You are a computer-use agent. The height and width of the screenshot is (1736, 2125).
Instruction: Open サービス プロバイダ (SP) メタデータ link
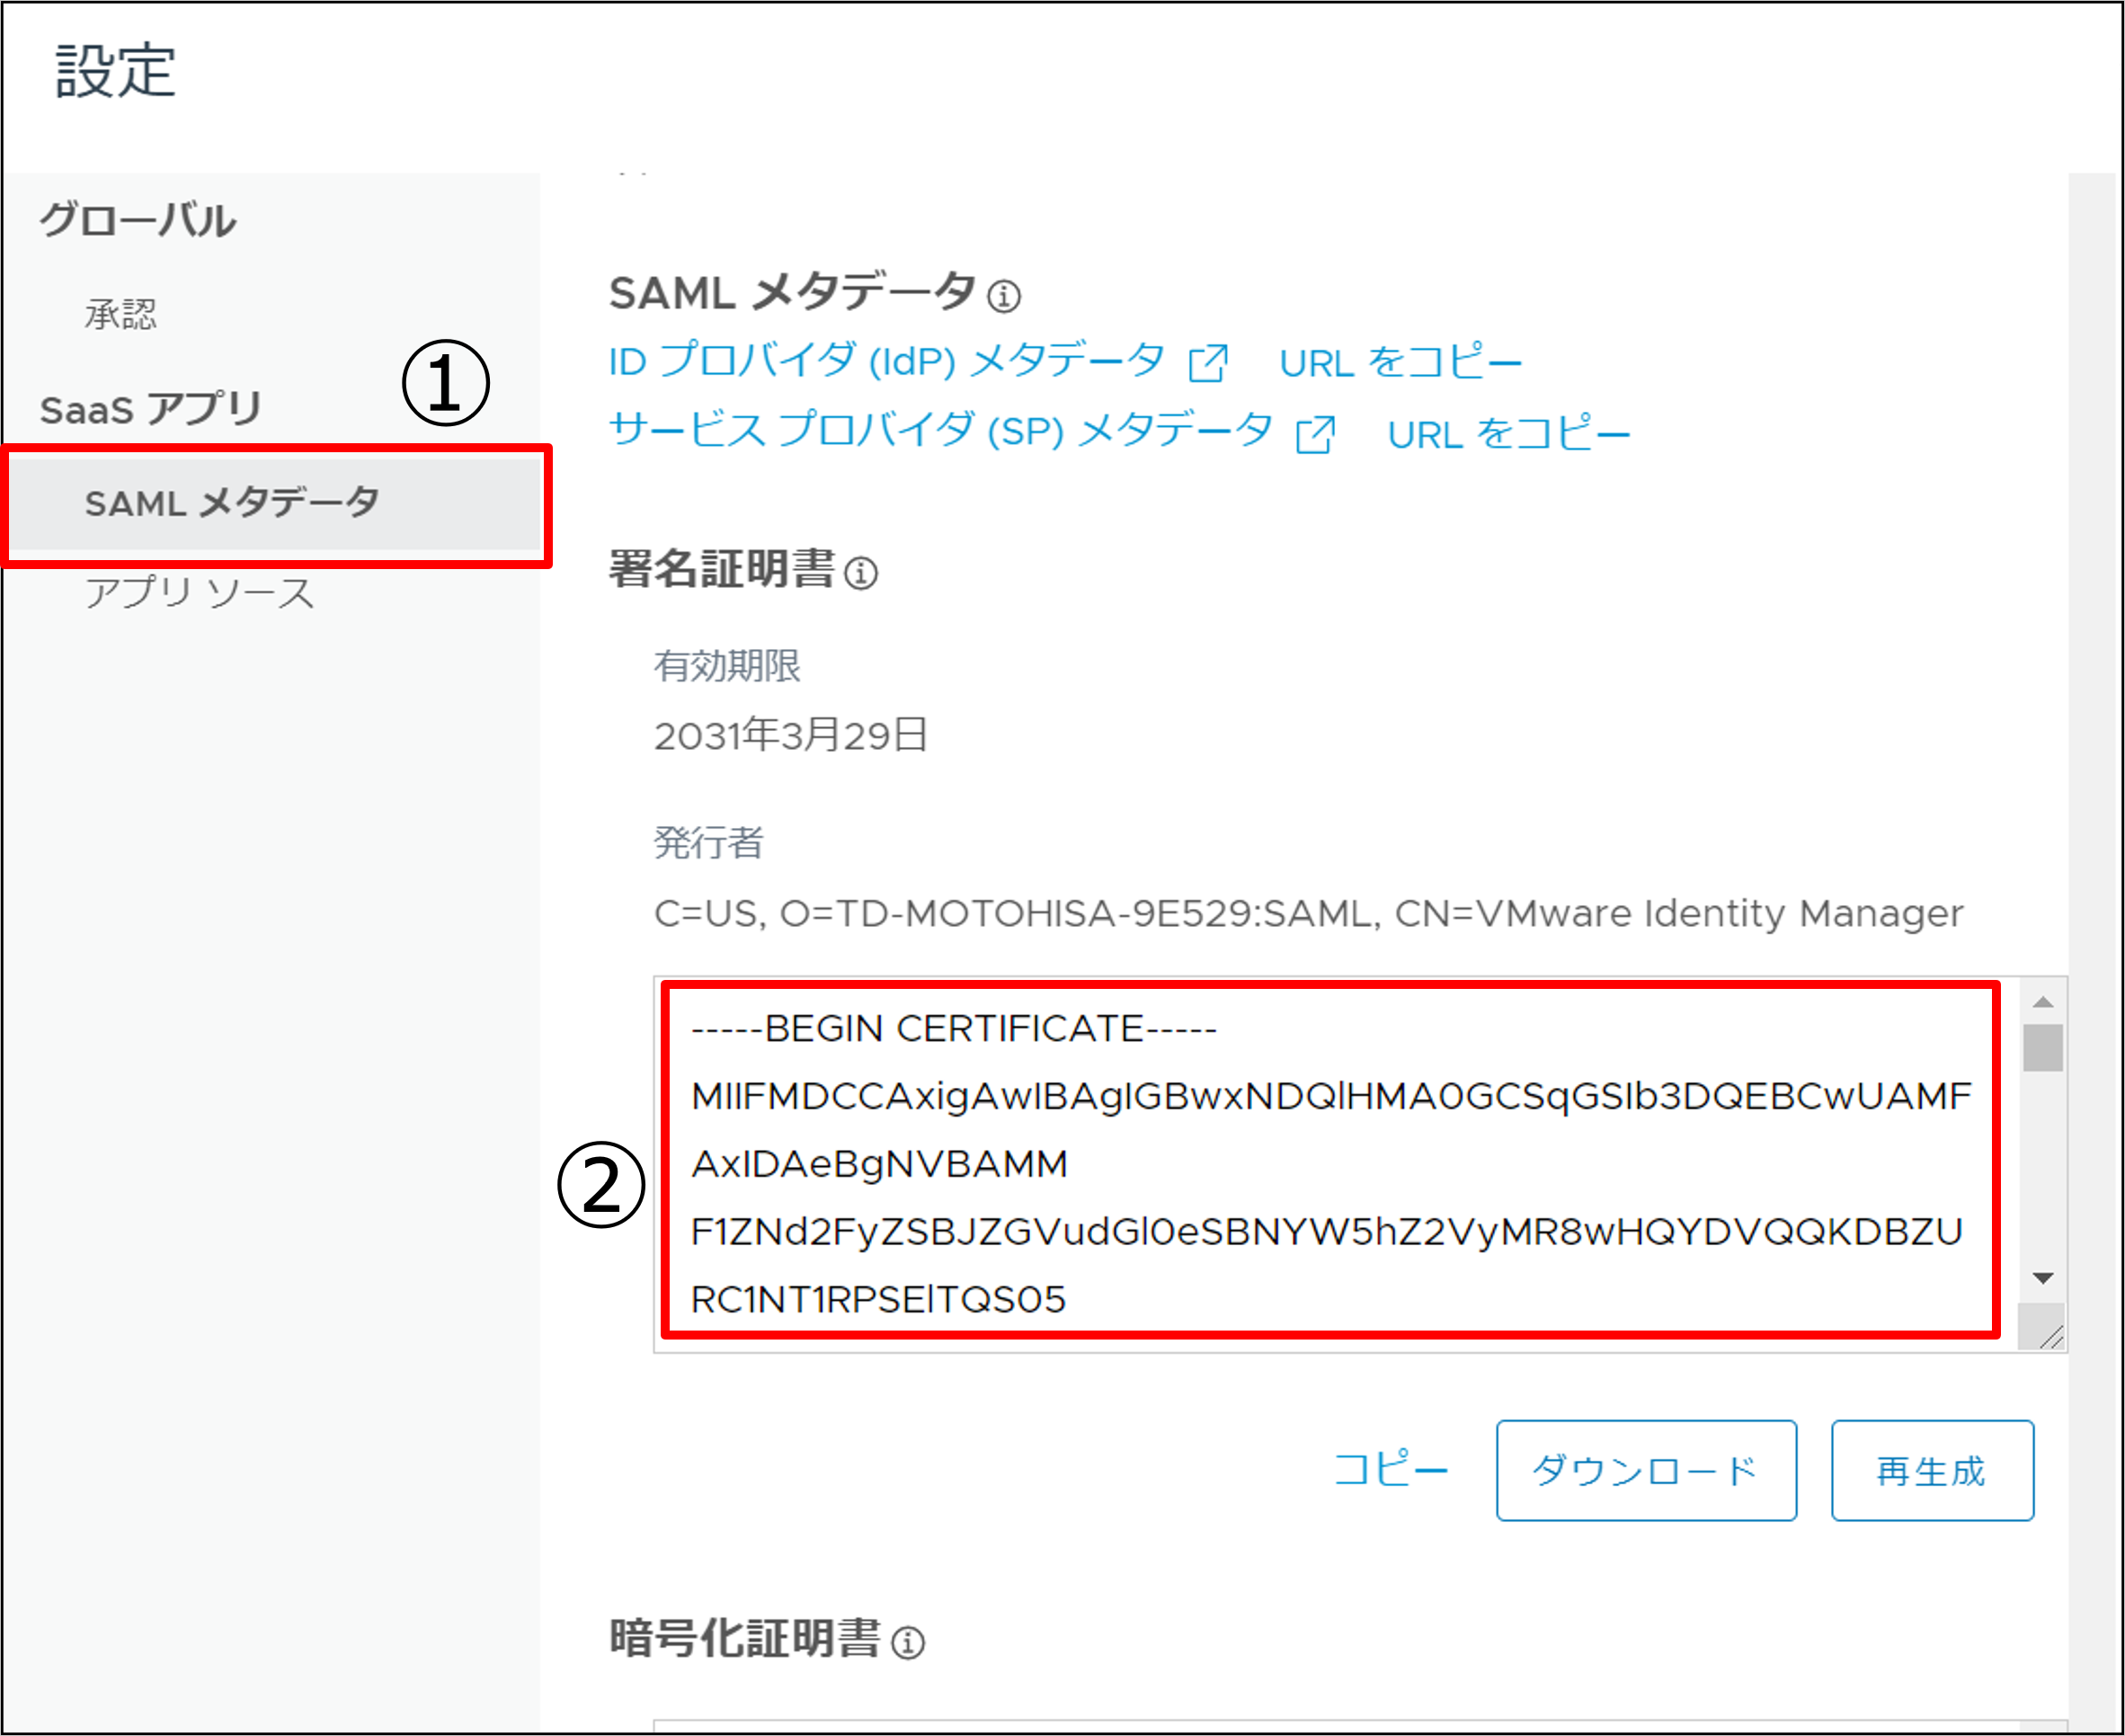[940, 432]
